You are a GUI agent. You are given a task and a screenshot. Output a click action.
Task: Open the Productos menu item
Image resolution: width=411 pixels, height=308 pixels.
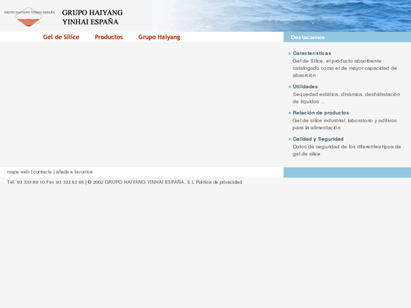point(109,37)
